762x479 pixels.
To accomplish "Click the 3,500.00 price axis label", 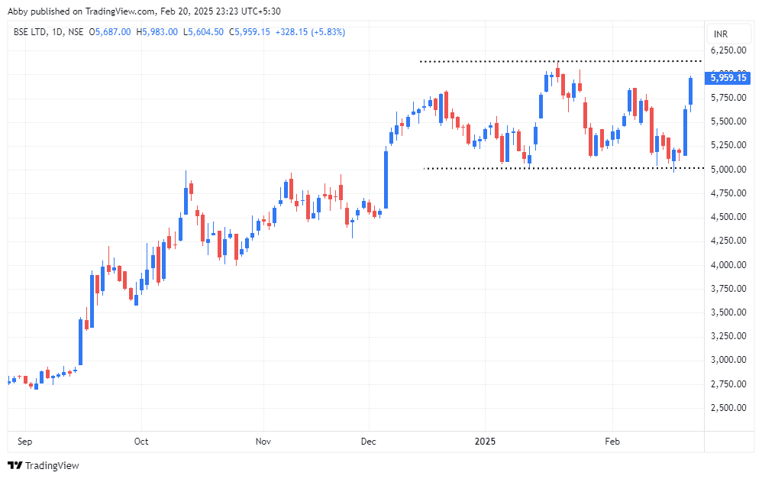I will [728, 312].
